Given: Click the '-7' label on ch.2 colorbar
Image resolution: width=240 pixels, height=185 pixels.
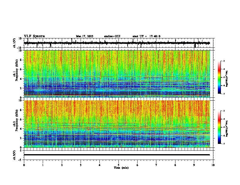Looking at the screenshot, I should click(x=223, y=144).
